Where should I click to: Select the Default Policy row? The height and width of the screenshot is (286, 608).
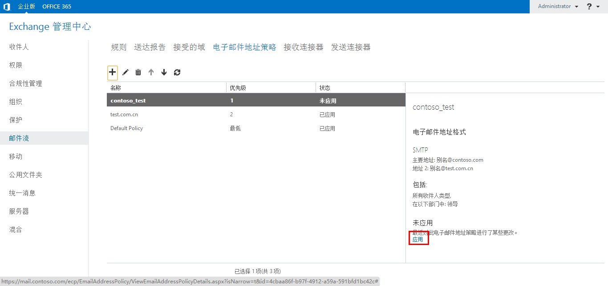[256, 128]
